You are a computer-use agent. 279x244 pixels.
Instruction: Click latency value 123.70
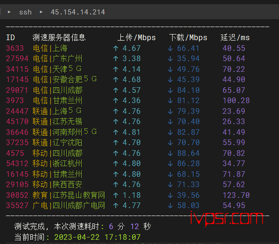[236, 195]
